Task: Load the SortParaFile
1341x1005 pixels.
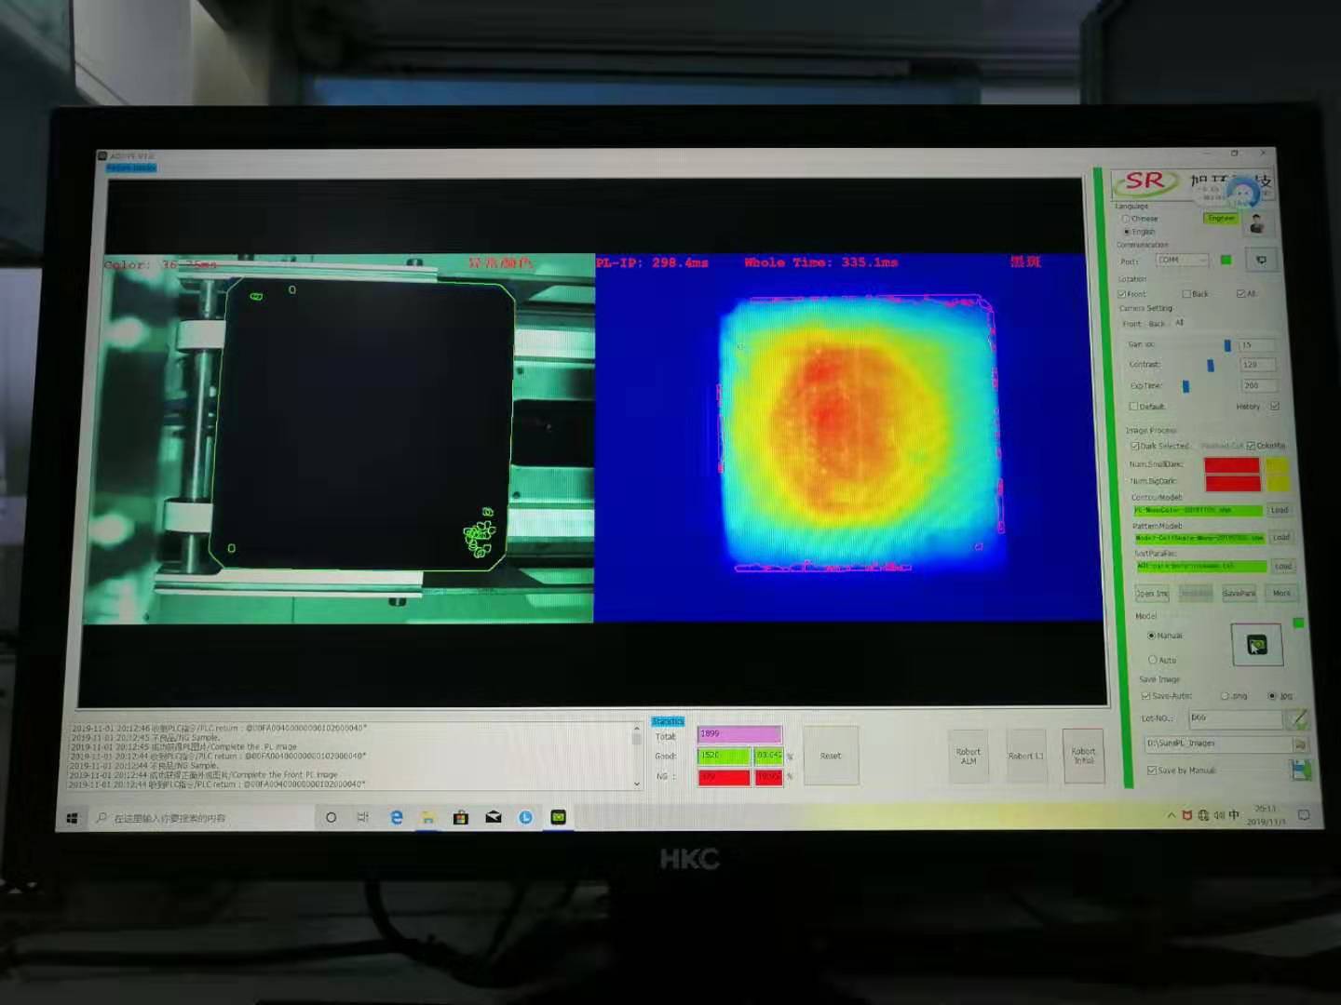Action: click(1283, 566)
